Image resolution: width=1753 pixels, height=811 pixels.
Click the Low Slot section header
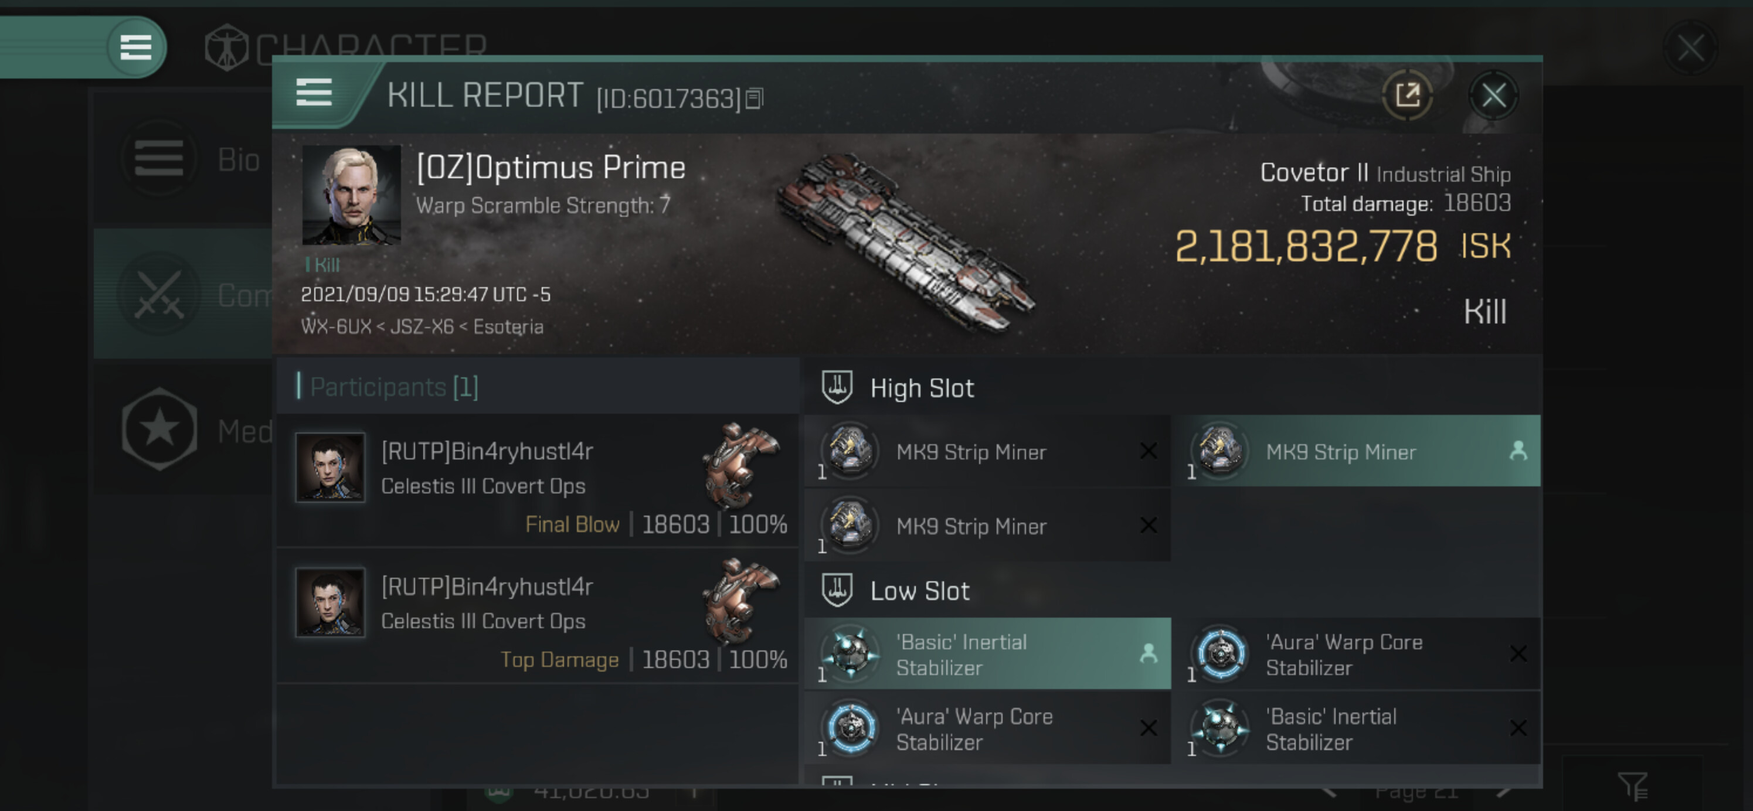coord(919,591)
